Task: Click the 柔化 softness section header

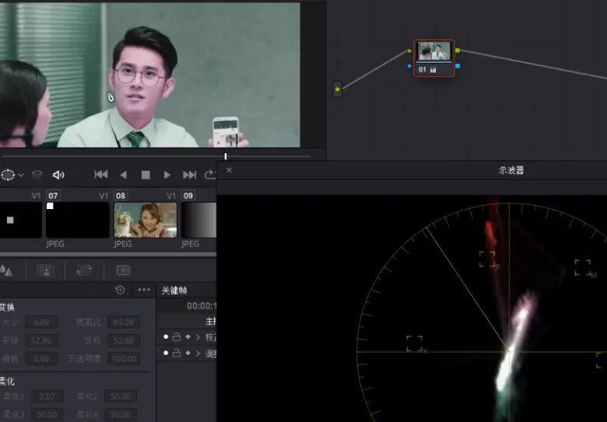Action: pos(7,382)
